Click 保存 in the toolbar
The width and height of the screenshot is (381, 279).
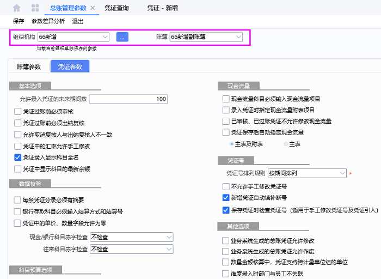[x=19, y=21]
